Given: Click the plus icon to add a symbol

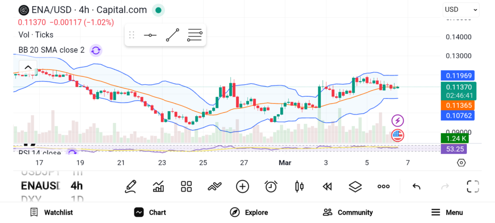Looking at the screenshot, I should 242,186.
